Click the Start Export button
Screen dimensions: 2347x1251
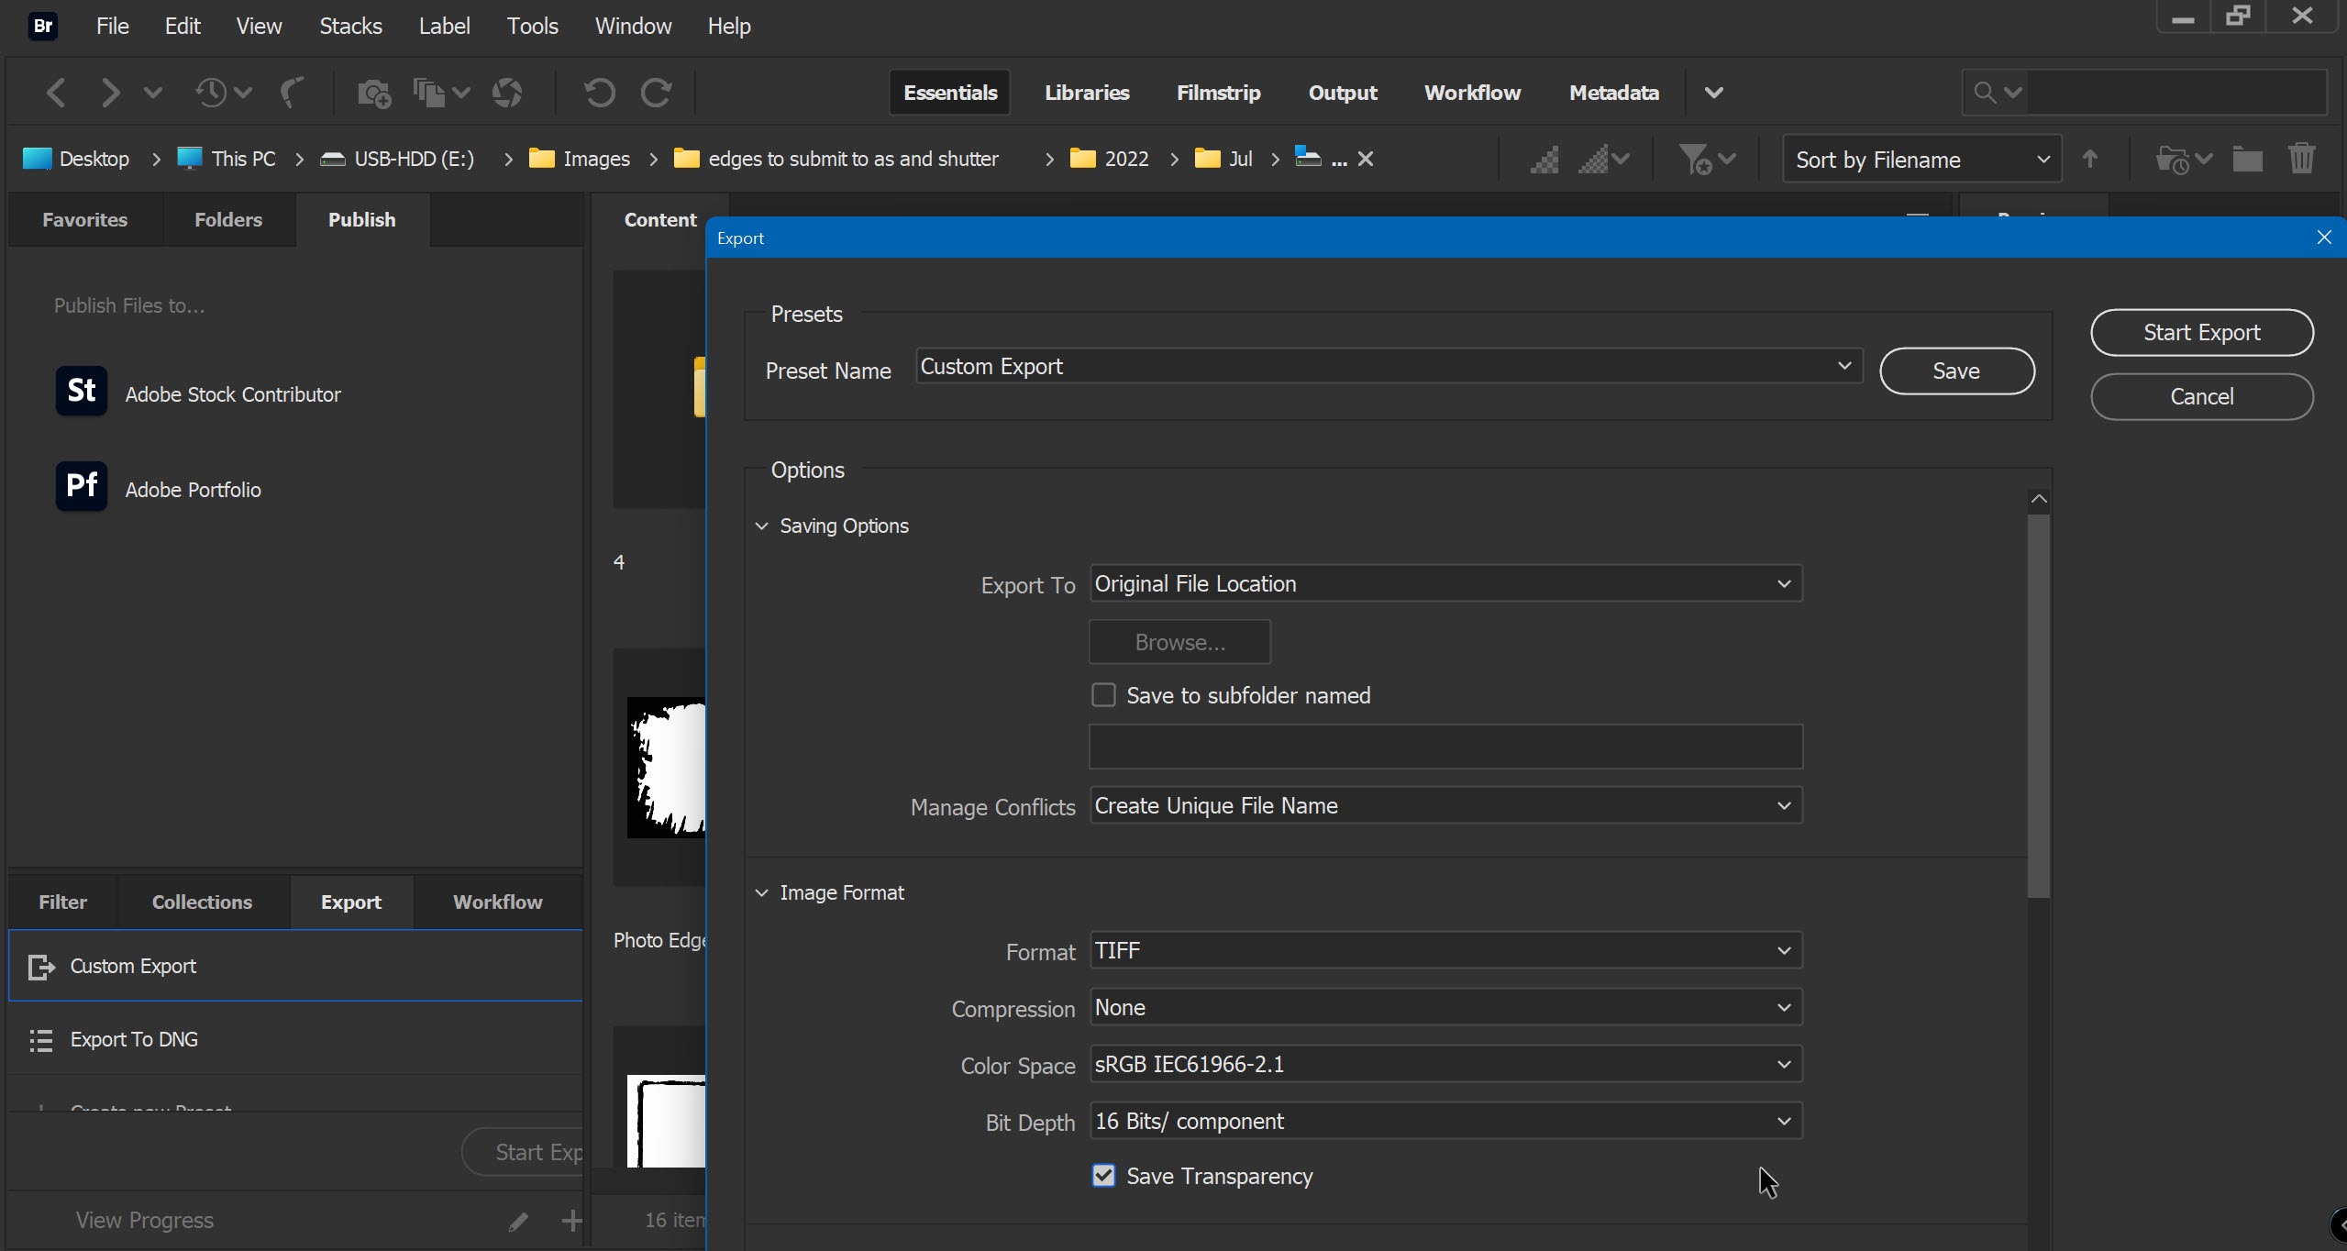point(2201,332)
